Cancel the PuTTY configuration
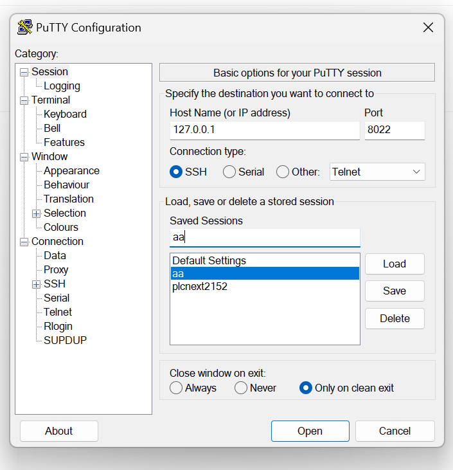Viewport: 453px width, 470px height. pos(395,431)
